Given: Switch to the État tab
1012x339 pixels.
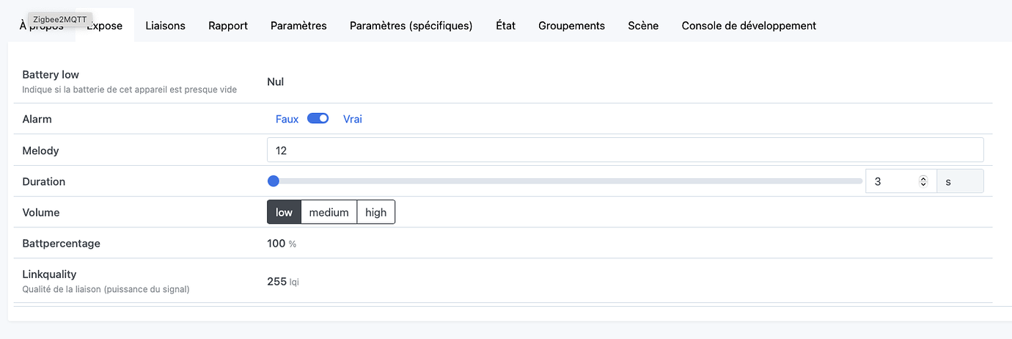Looking at the screenshot, I should coord(505,25).
